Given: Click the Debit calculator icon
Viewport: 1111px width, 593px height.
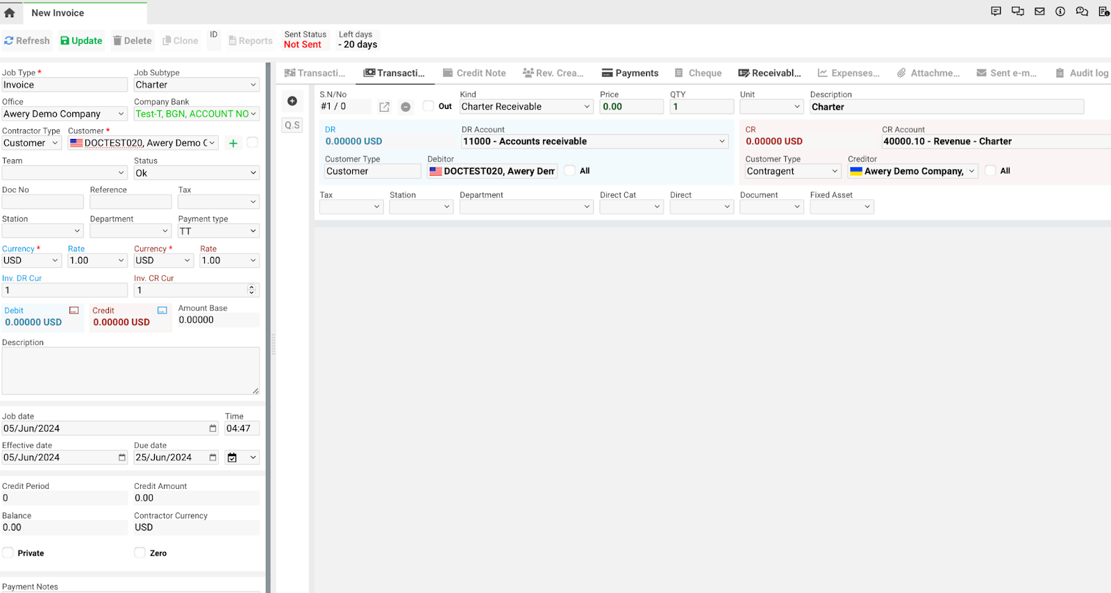Looking at the screenshot, I should click(74, 310).
